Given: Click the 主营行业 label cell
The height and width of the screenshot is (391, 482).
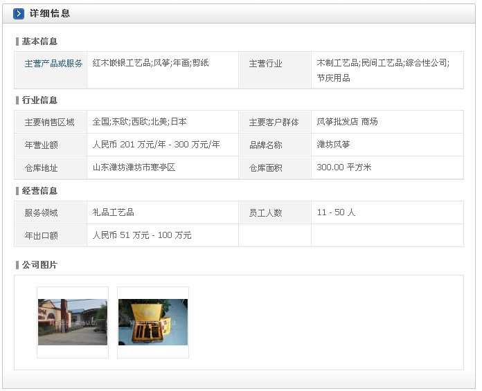Looking at the screenshot, I should coord(265,64).
